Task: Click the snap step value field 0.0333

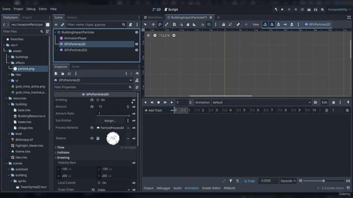Action: coord(269,181)
